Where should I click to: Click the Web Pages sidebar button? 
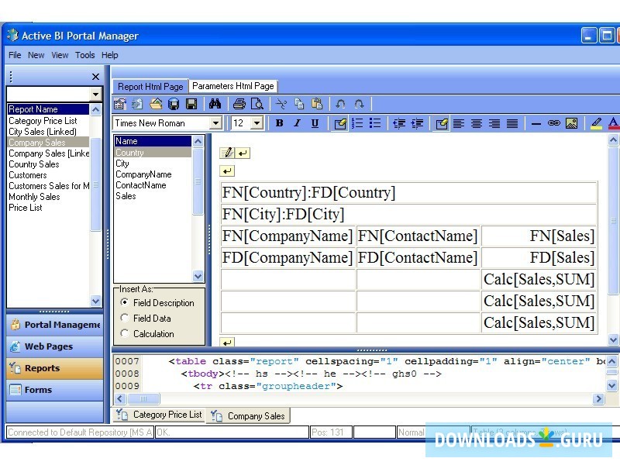click(54, 346)
